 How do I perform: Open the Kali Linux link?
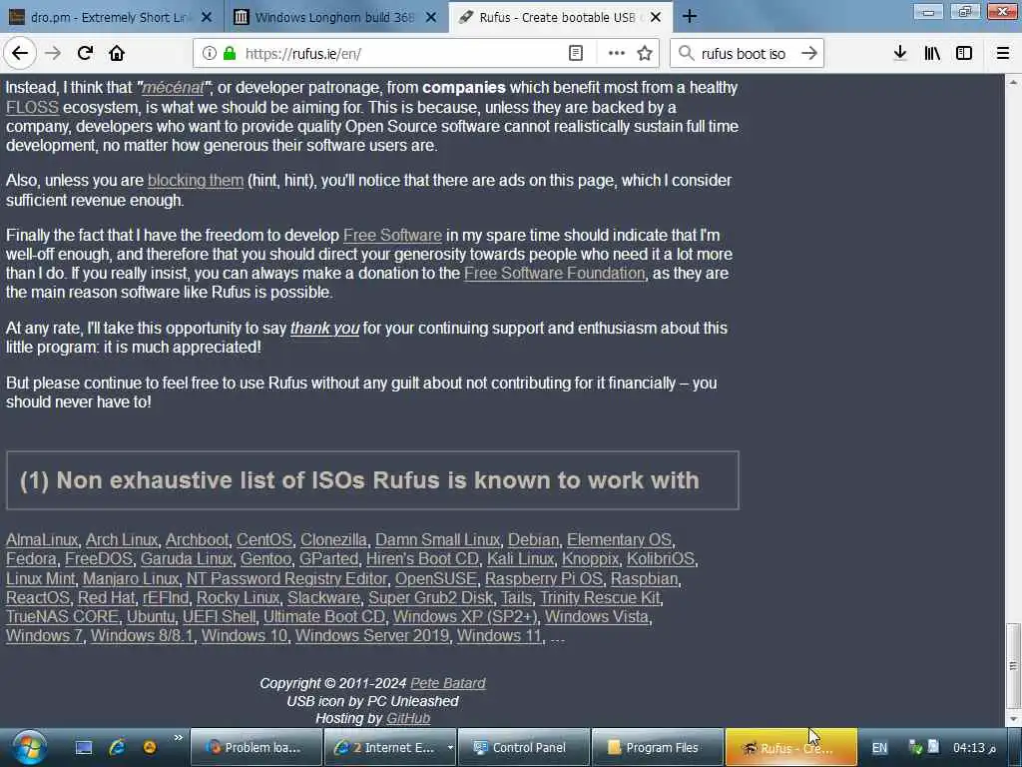tap(520, 559)
